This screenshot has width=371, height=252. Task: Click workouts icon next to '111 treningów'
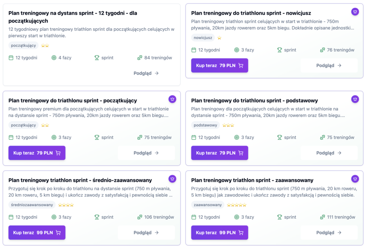coord(322,217)
